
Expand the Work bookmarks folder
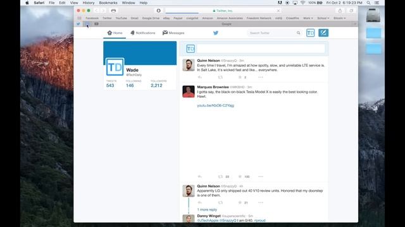coord(308,18)
